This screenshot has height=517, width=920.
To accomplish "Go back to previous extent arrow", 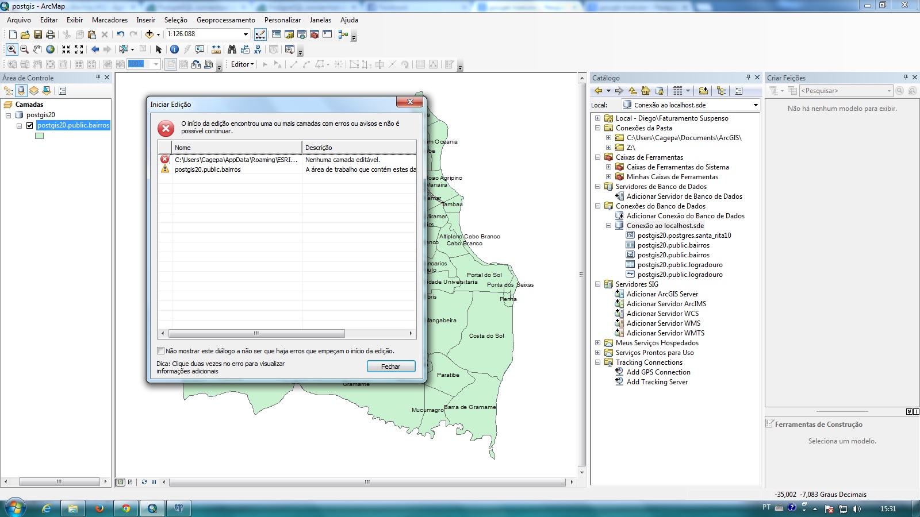I will (95, 49).
